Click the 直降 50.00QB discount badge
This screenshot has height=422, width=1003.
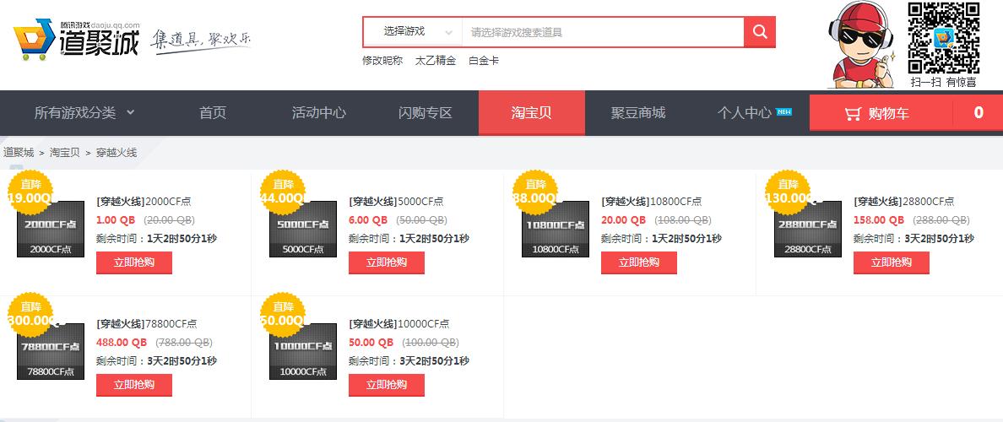284,315
